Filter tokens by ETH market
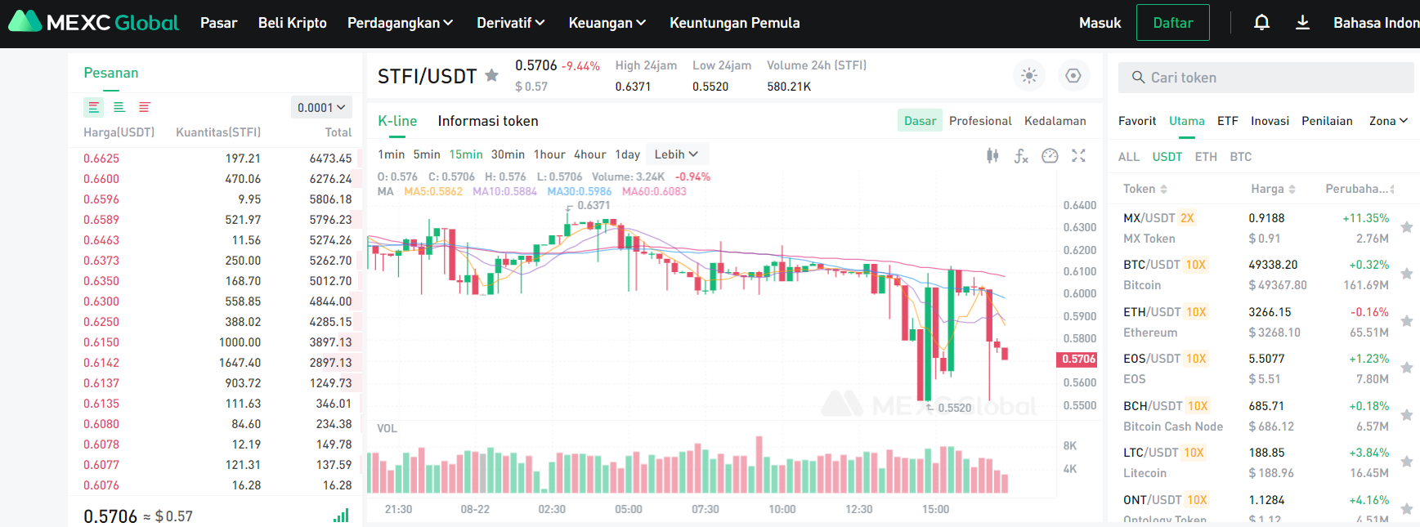This screenshot has height=527, width=1420. 1206,157
